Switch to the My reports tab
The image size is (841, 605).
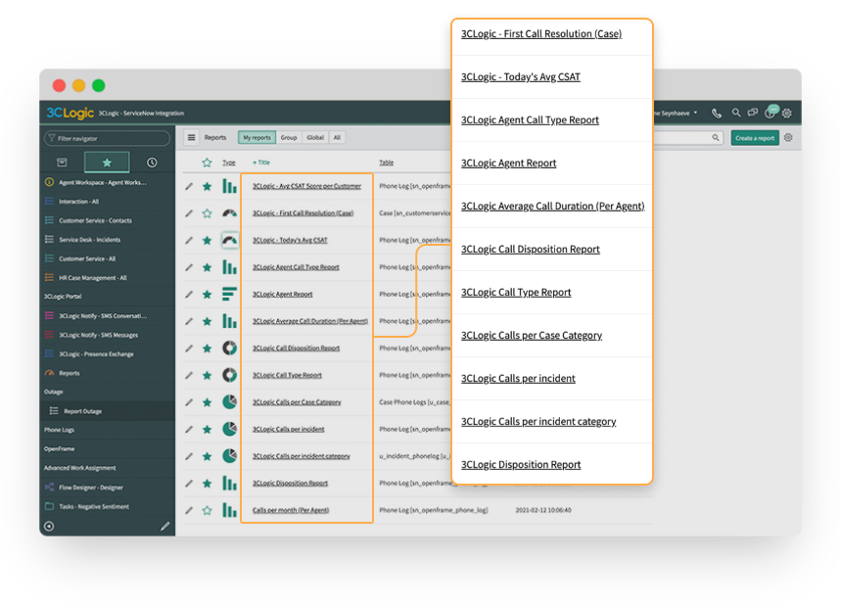pos(257,138)
